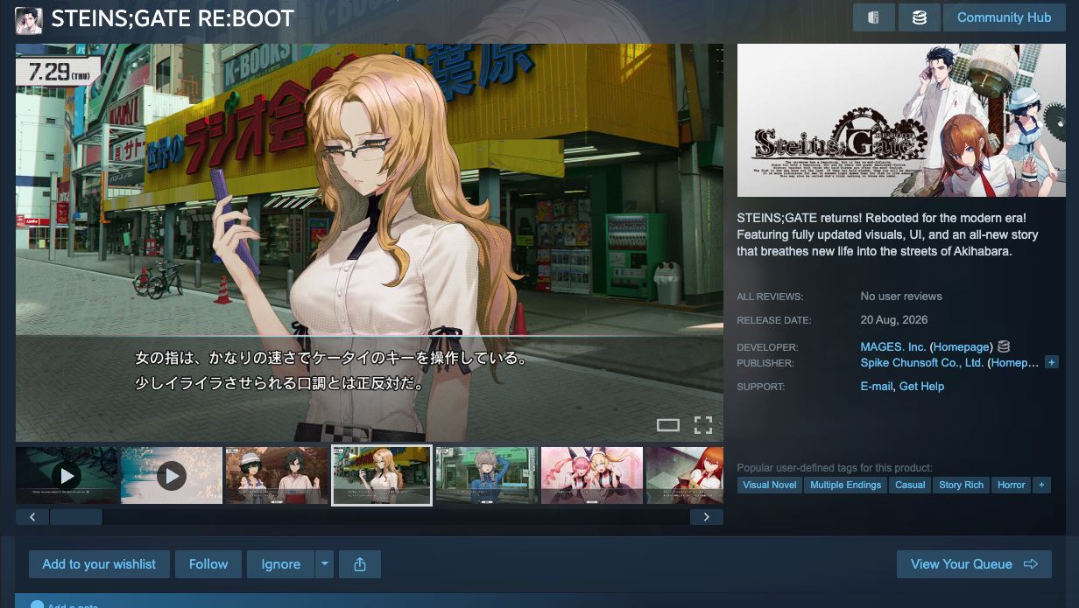Click the Steins;Gate header capsule image
This screenshot has width=1079, height=608.
point(901,121)
